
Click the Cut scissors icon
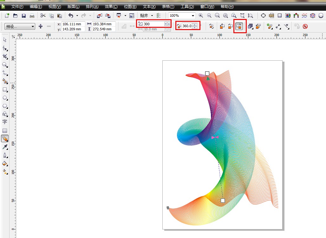pyautogui.click(x=43, y=15)
